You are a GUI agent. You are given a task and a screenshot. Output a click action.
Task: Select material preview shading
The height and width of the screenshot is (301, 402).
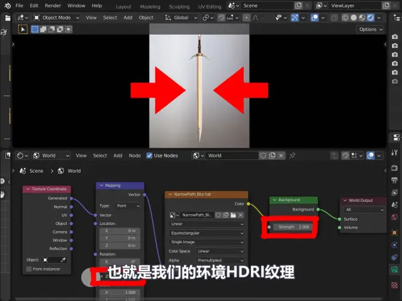click(362, 18)
